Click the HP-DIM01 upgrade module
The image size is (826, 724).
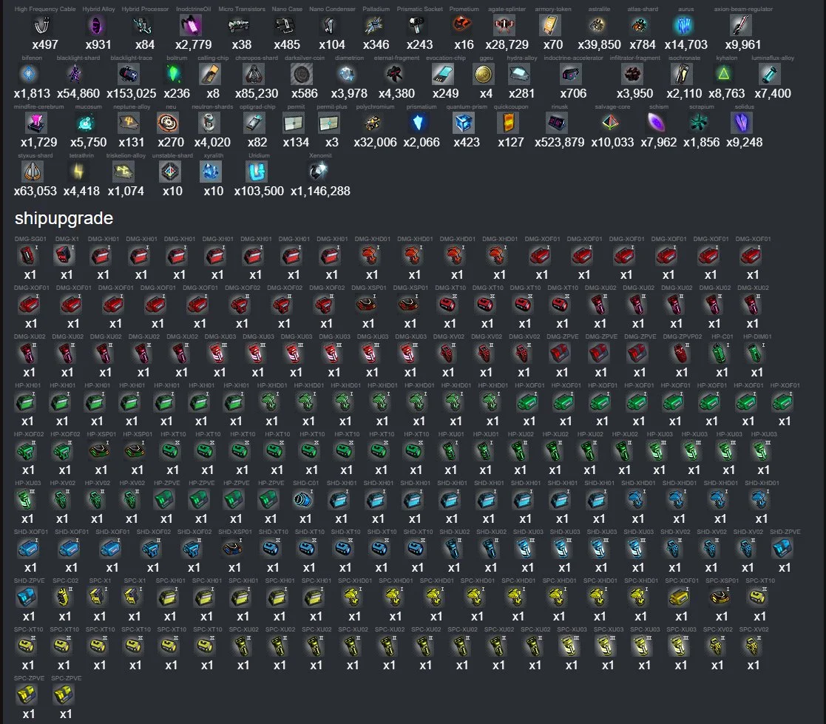756,353
